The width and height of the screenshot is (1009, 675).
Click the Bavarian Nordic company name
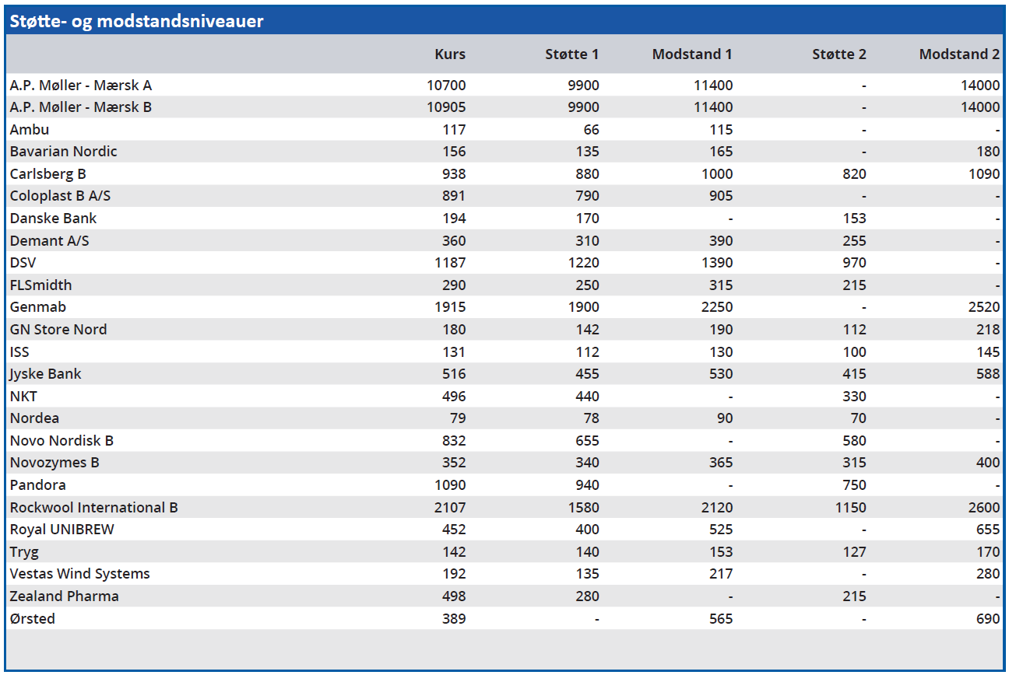coord(64,152)
